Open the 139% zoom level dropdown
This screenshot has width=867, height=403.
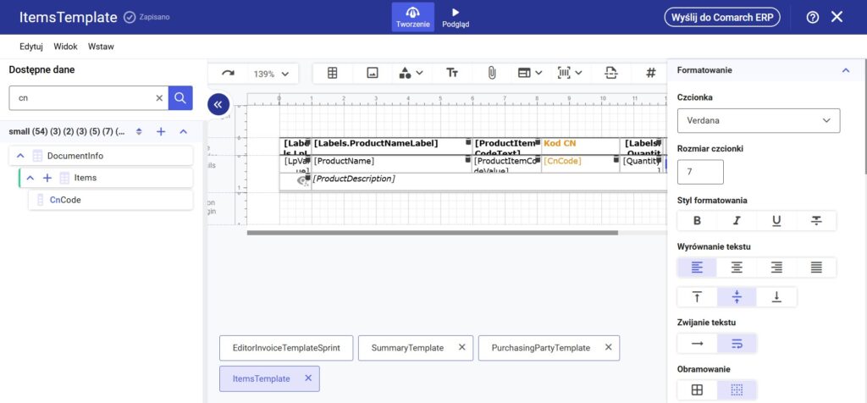(272, 75)
